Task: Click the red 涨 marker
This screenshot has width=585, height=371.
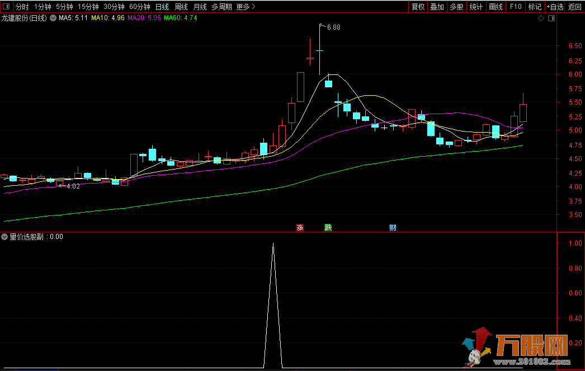Action: point(300,228)
